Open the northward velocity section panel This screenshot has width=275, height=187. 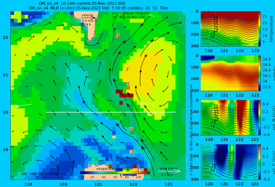(229, 117)
